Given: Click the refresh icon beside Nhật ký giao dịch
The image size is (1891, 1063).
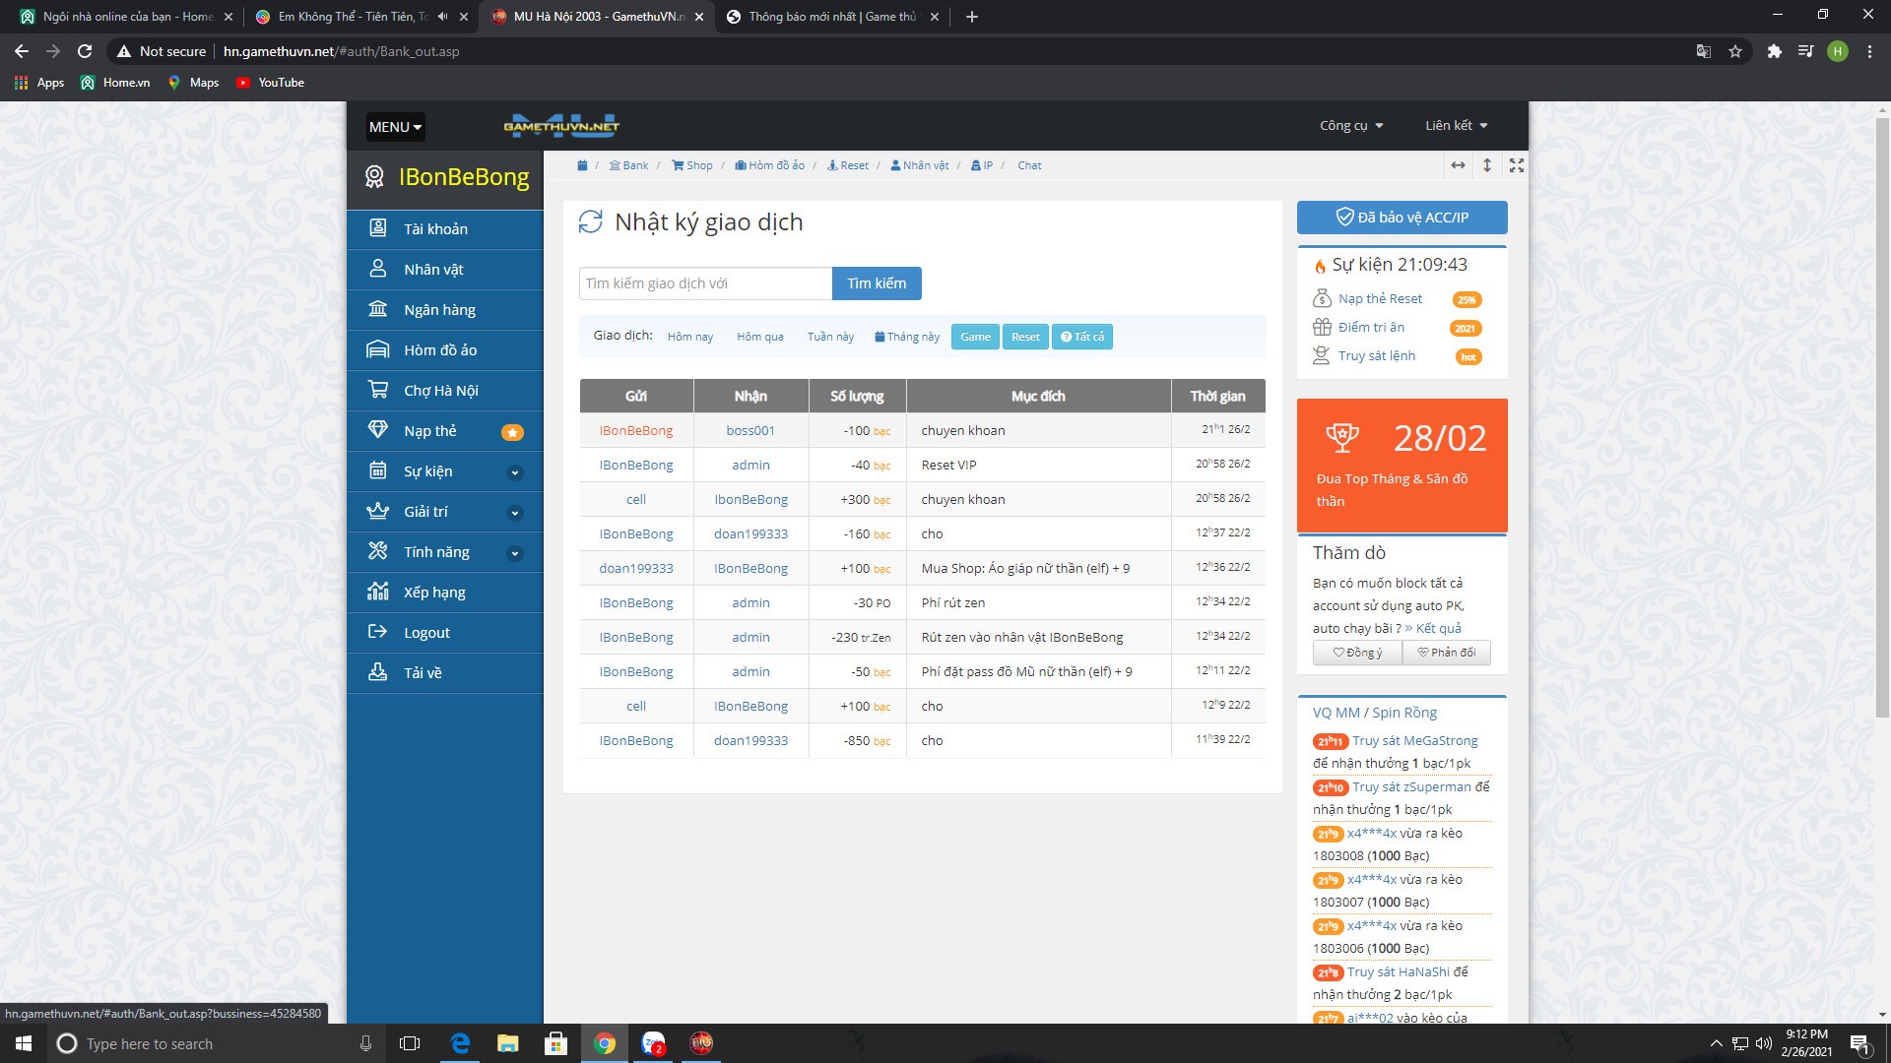Looking at the screenshot, I should click(x=590, y=222).
